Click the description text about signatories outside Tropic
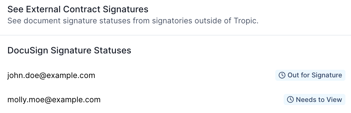The image size is (351, 113). coord(133,21)
